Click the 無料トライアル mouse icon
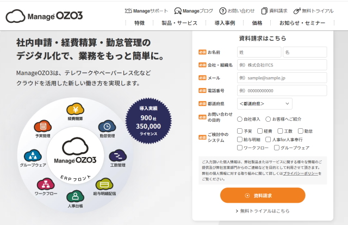The height and width of the screenshot is (225, 348). point(297,11)
